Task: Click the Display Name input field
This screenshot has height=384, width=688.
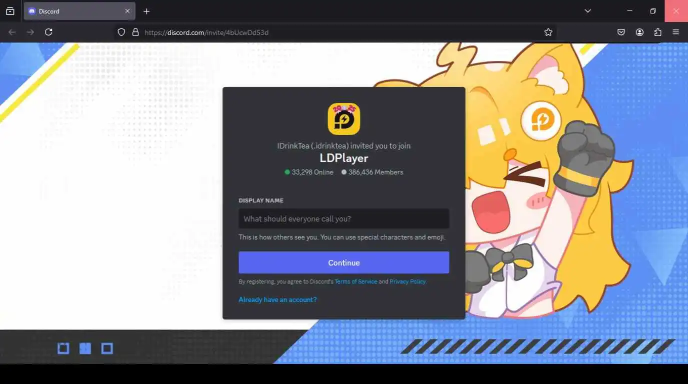Action: pos(344,218)
